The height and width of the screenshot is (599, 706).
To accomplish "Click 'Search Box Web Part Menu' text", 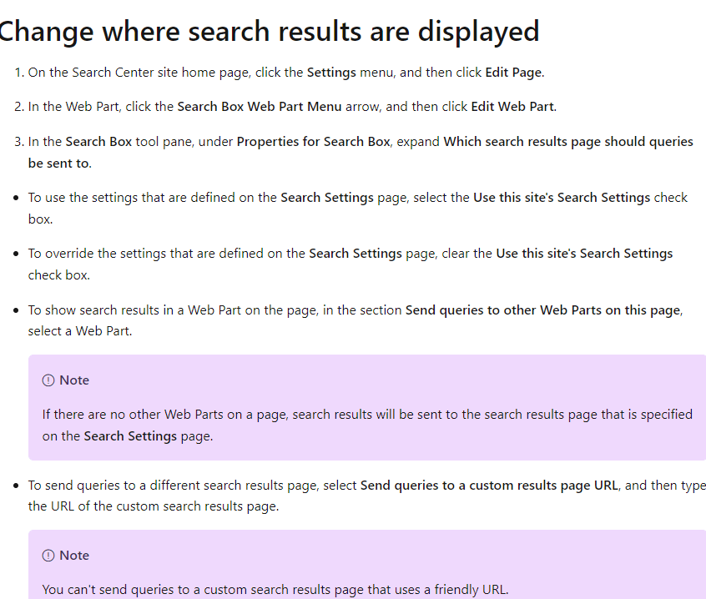I will (260, 107).
